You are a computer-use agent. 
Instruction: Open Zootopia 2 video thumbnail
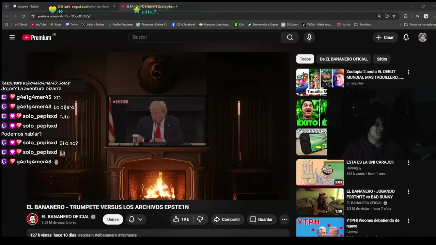320,82
